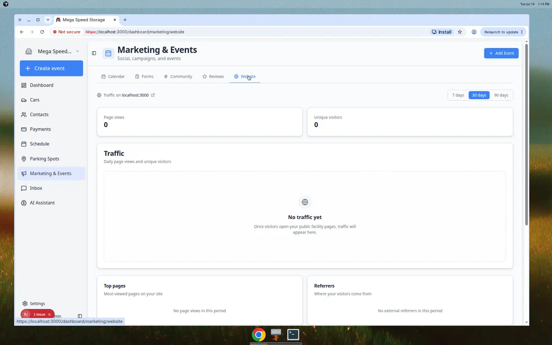Click the Inbox message icon
Screen dimensions: 552x345
point(24,188)
